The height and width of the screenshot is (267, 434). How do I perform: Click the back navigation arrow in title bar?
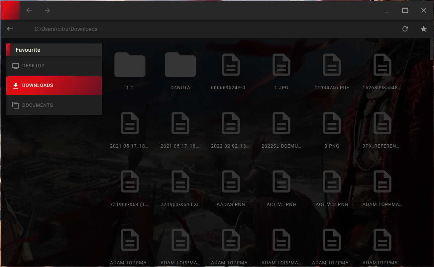pyautogui.click(x=29, y=10)
